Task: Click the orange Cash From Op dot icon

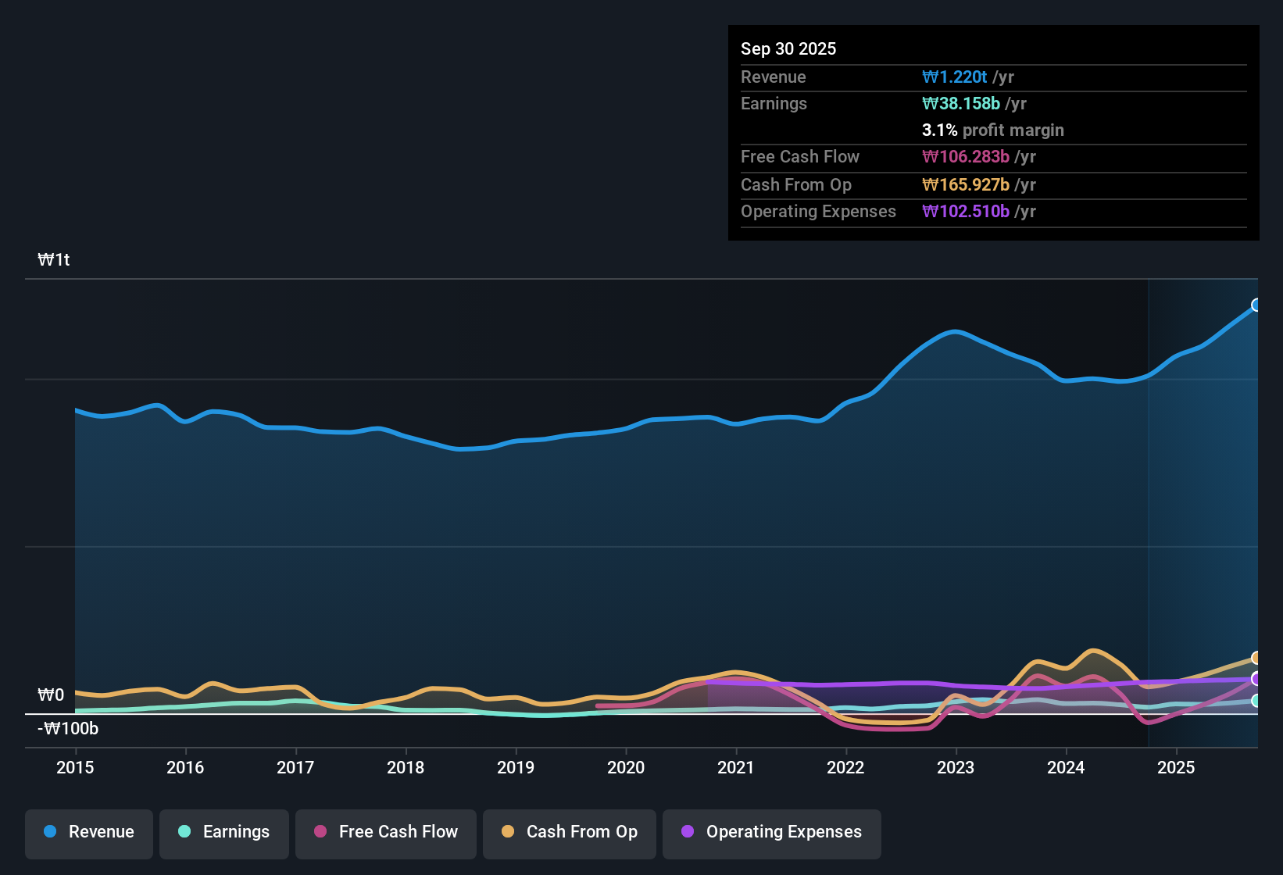Action: [509, 832]
